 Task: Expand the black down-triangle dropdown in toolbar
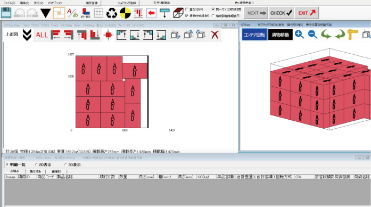45,13
